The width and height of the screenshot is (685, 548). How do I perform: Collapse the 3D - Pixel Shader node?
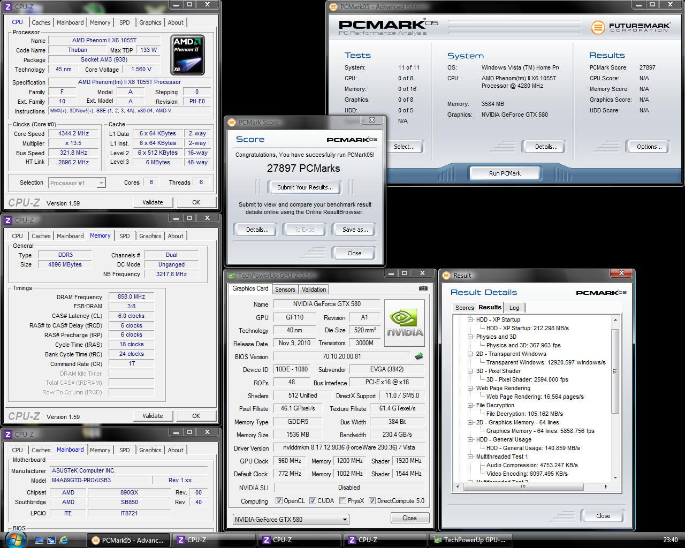470,371
